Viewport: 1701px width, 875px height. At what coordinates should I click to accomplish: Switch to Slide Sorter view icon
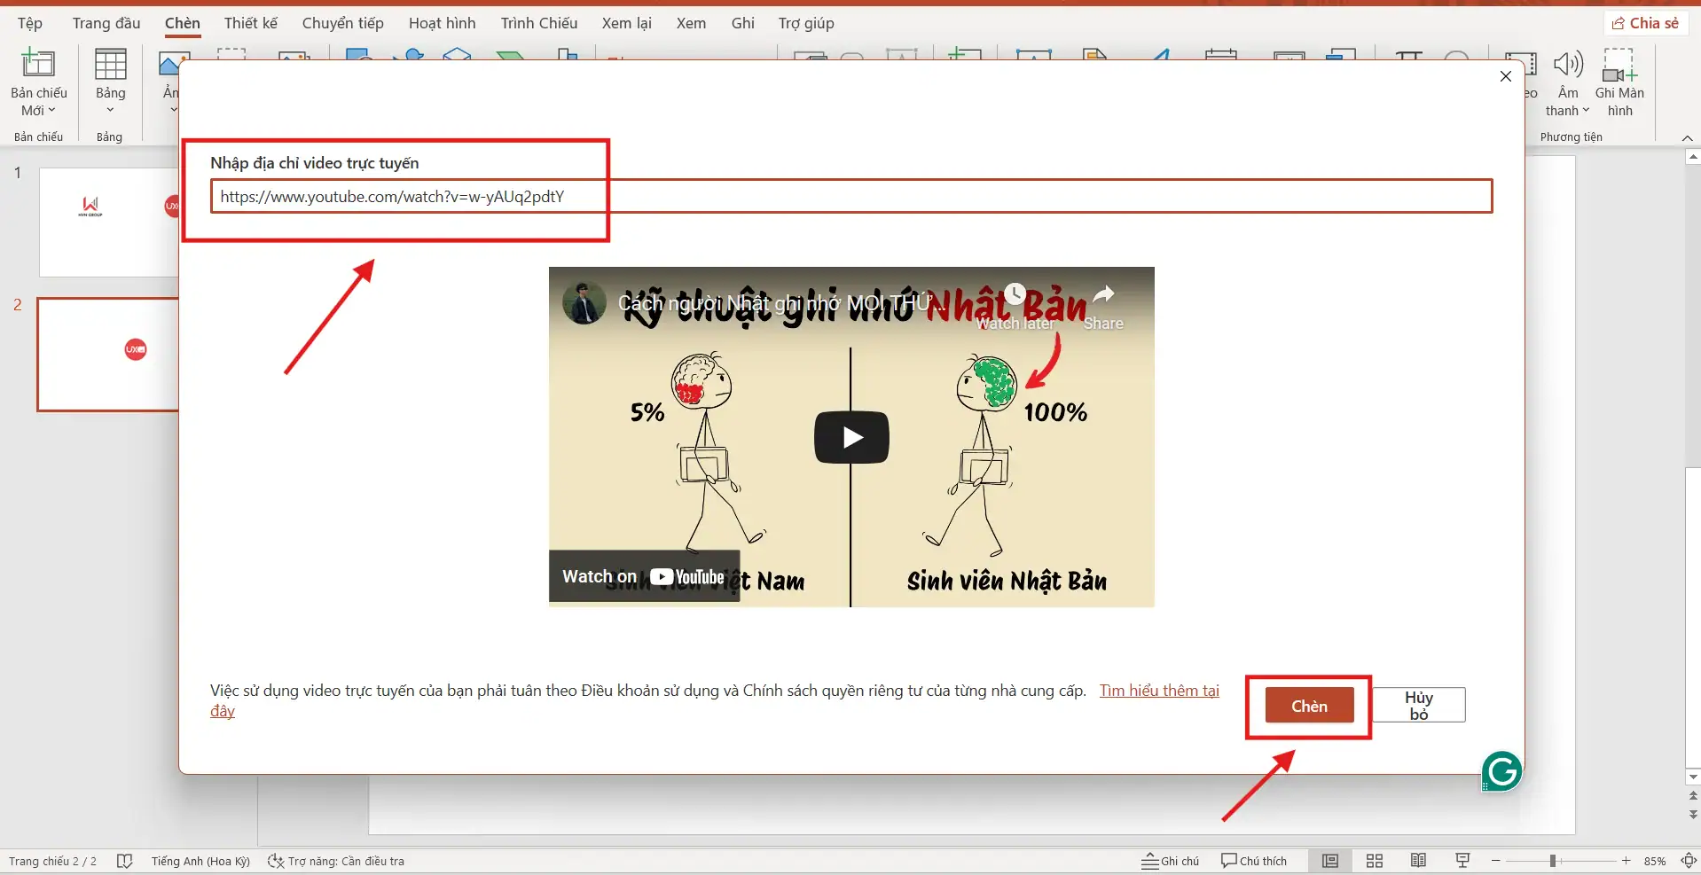click(x=1374, y=860)
